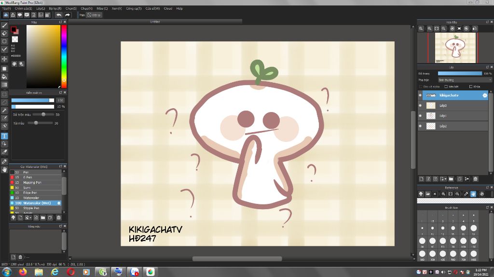Enable the Khóa lock checkbox

tap(471, 87)
